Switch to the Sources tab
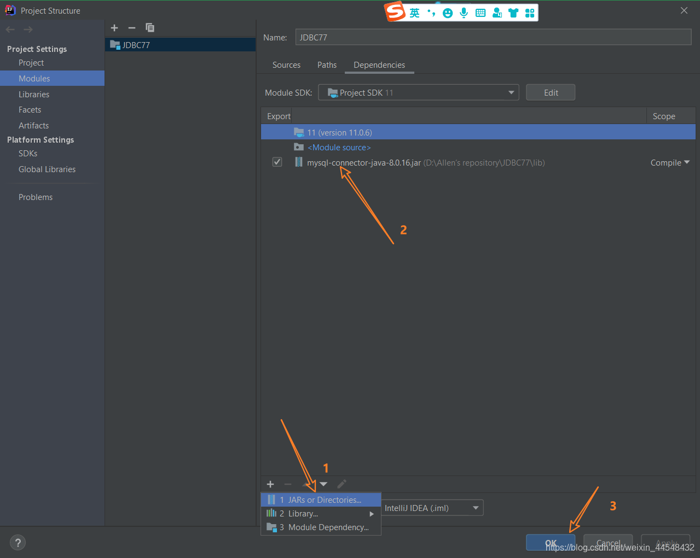This screenshot has height=558, width=700. point(286,64)
